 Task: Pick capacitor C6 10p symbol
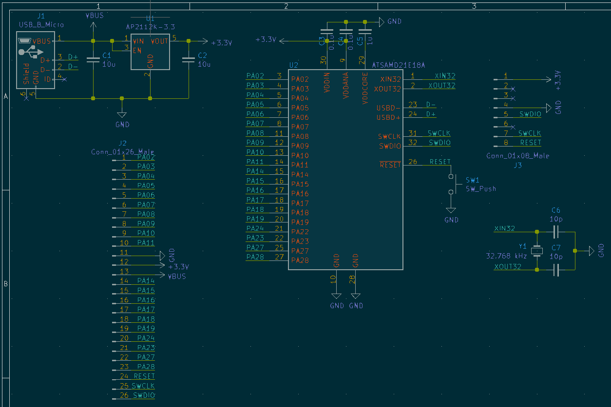pyautogui.click(x=556, y=232)
